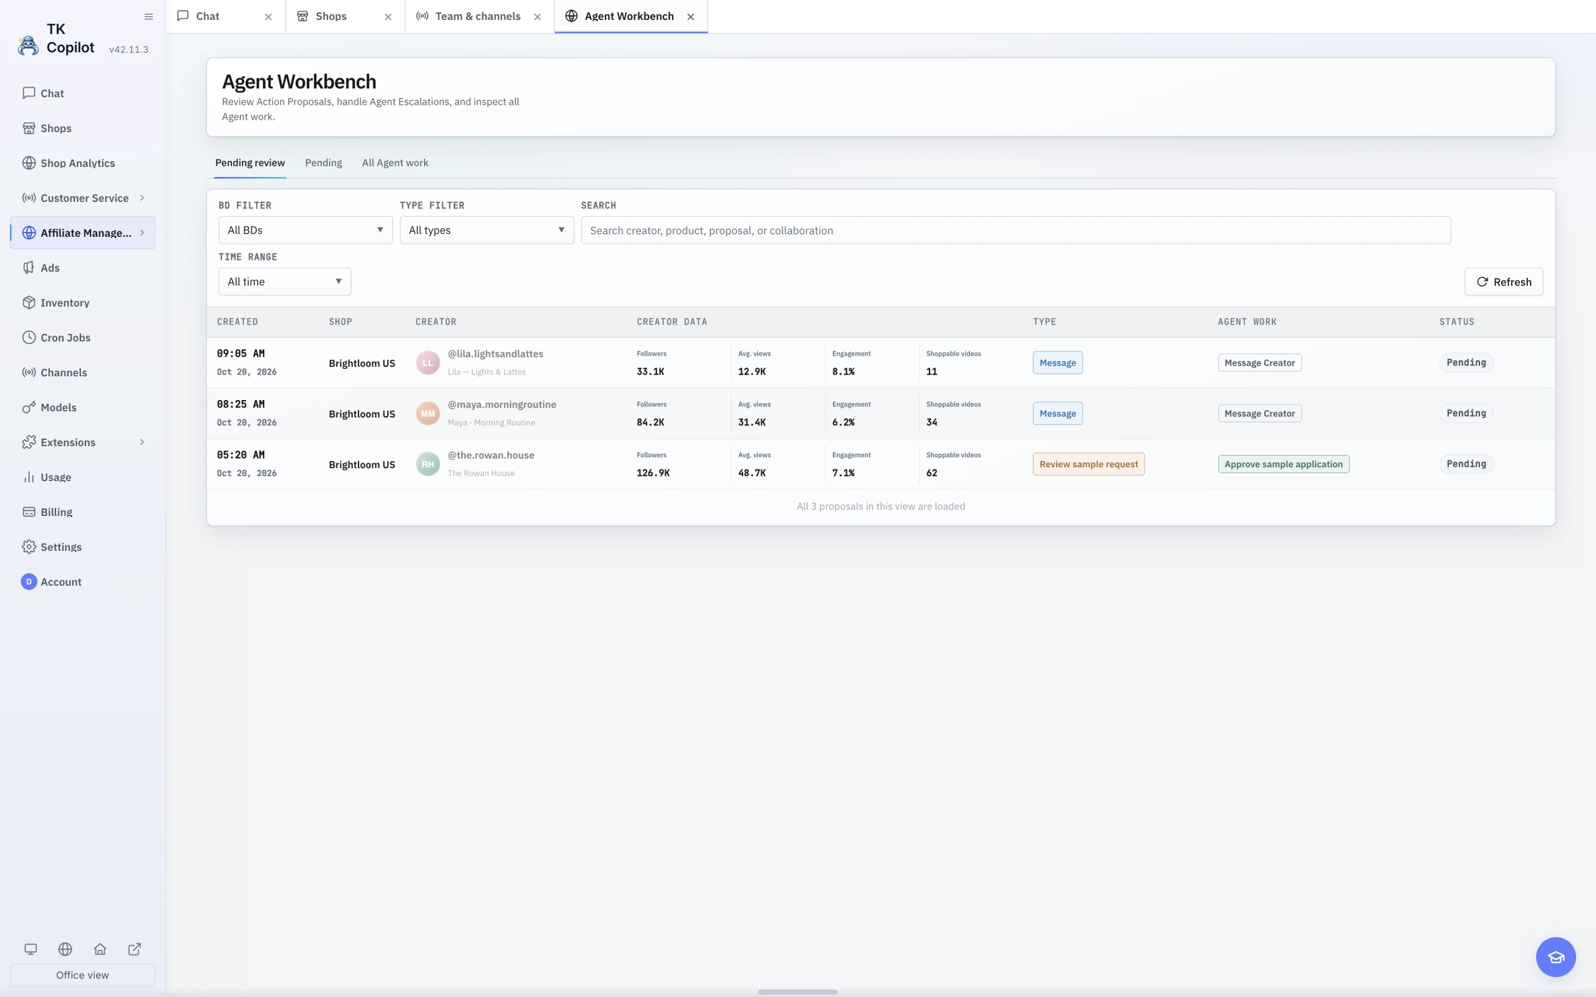Image resolution: width=1596 pixels, height=997 pixels.
Task: Open Settings in the sidebar
Action: tap(82, 546)
